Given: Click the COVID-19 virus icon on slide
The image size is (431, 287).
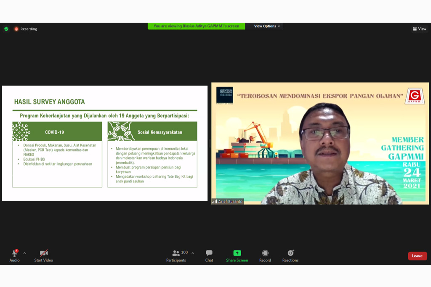Looking at the screenshot, I should [x=21, y=132].
